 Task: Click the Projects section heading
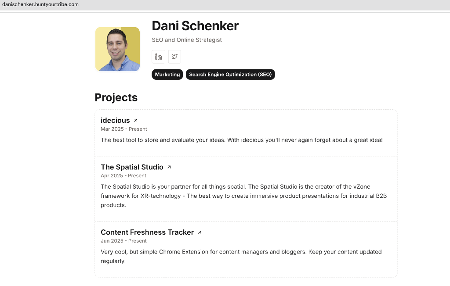pos(116,97)
